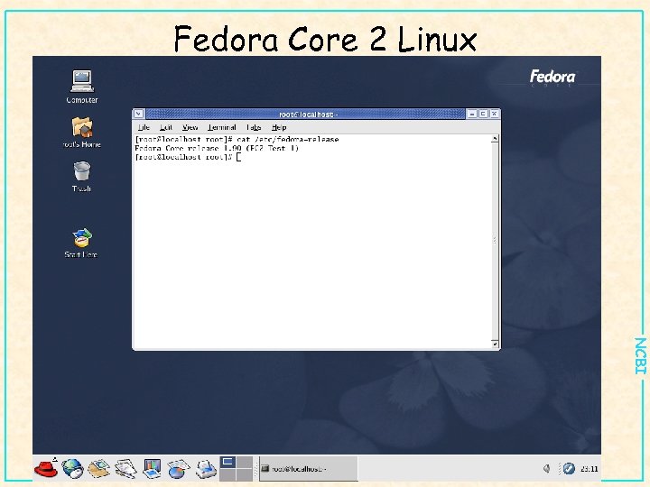Image resolution: width=650 pixels, height=487 pixels.
Task: Click the terminal title bar text
Action: 309,114
